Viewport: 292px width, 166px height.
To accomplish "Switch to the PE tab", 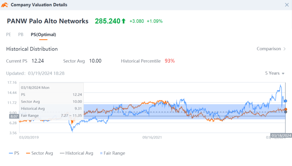I will tap(9, 35).
